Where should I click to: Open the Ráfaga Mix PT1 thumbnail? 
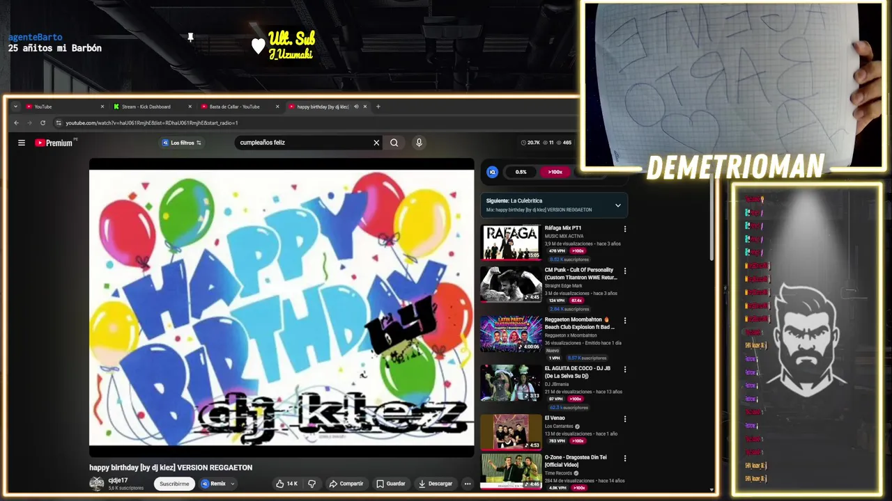[511, 242]
